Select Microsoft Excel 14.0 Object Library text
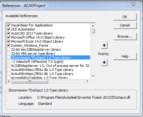The width and height of the screenshot is (143, 117). [37, 41]
